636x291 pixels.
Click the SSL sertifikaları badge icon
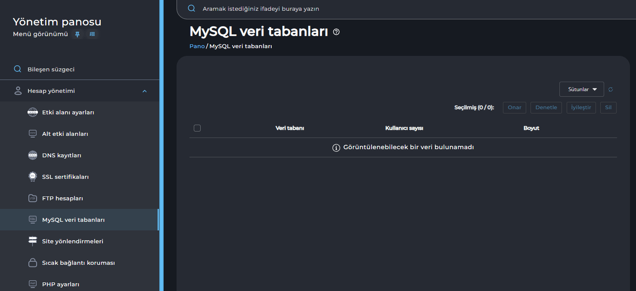(33, 177)
